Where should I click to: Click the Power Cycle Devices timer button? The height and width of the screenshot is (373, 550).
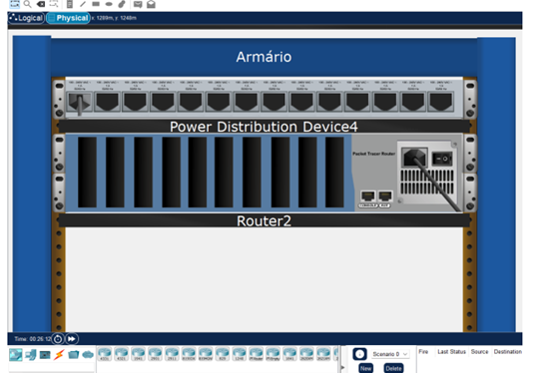[x=58, y=339]
